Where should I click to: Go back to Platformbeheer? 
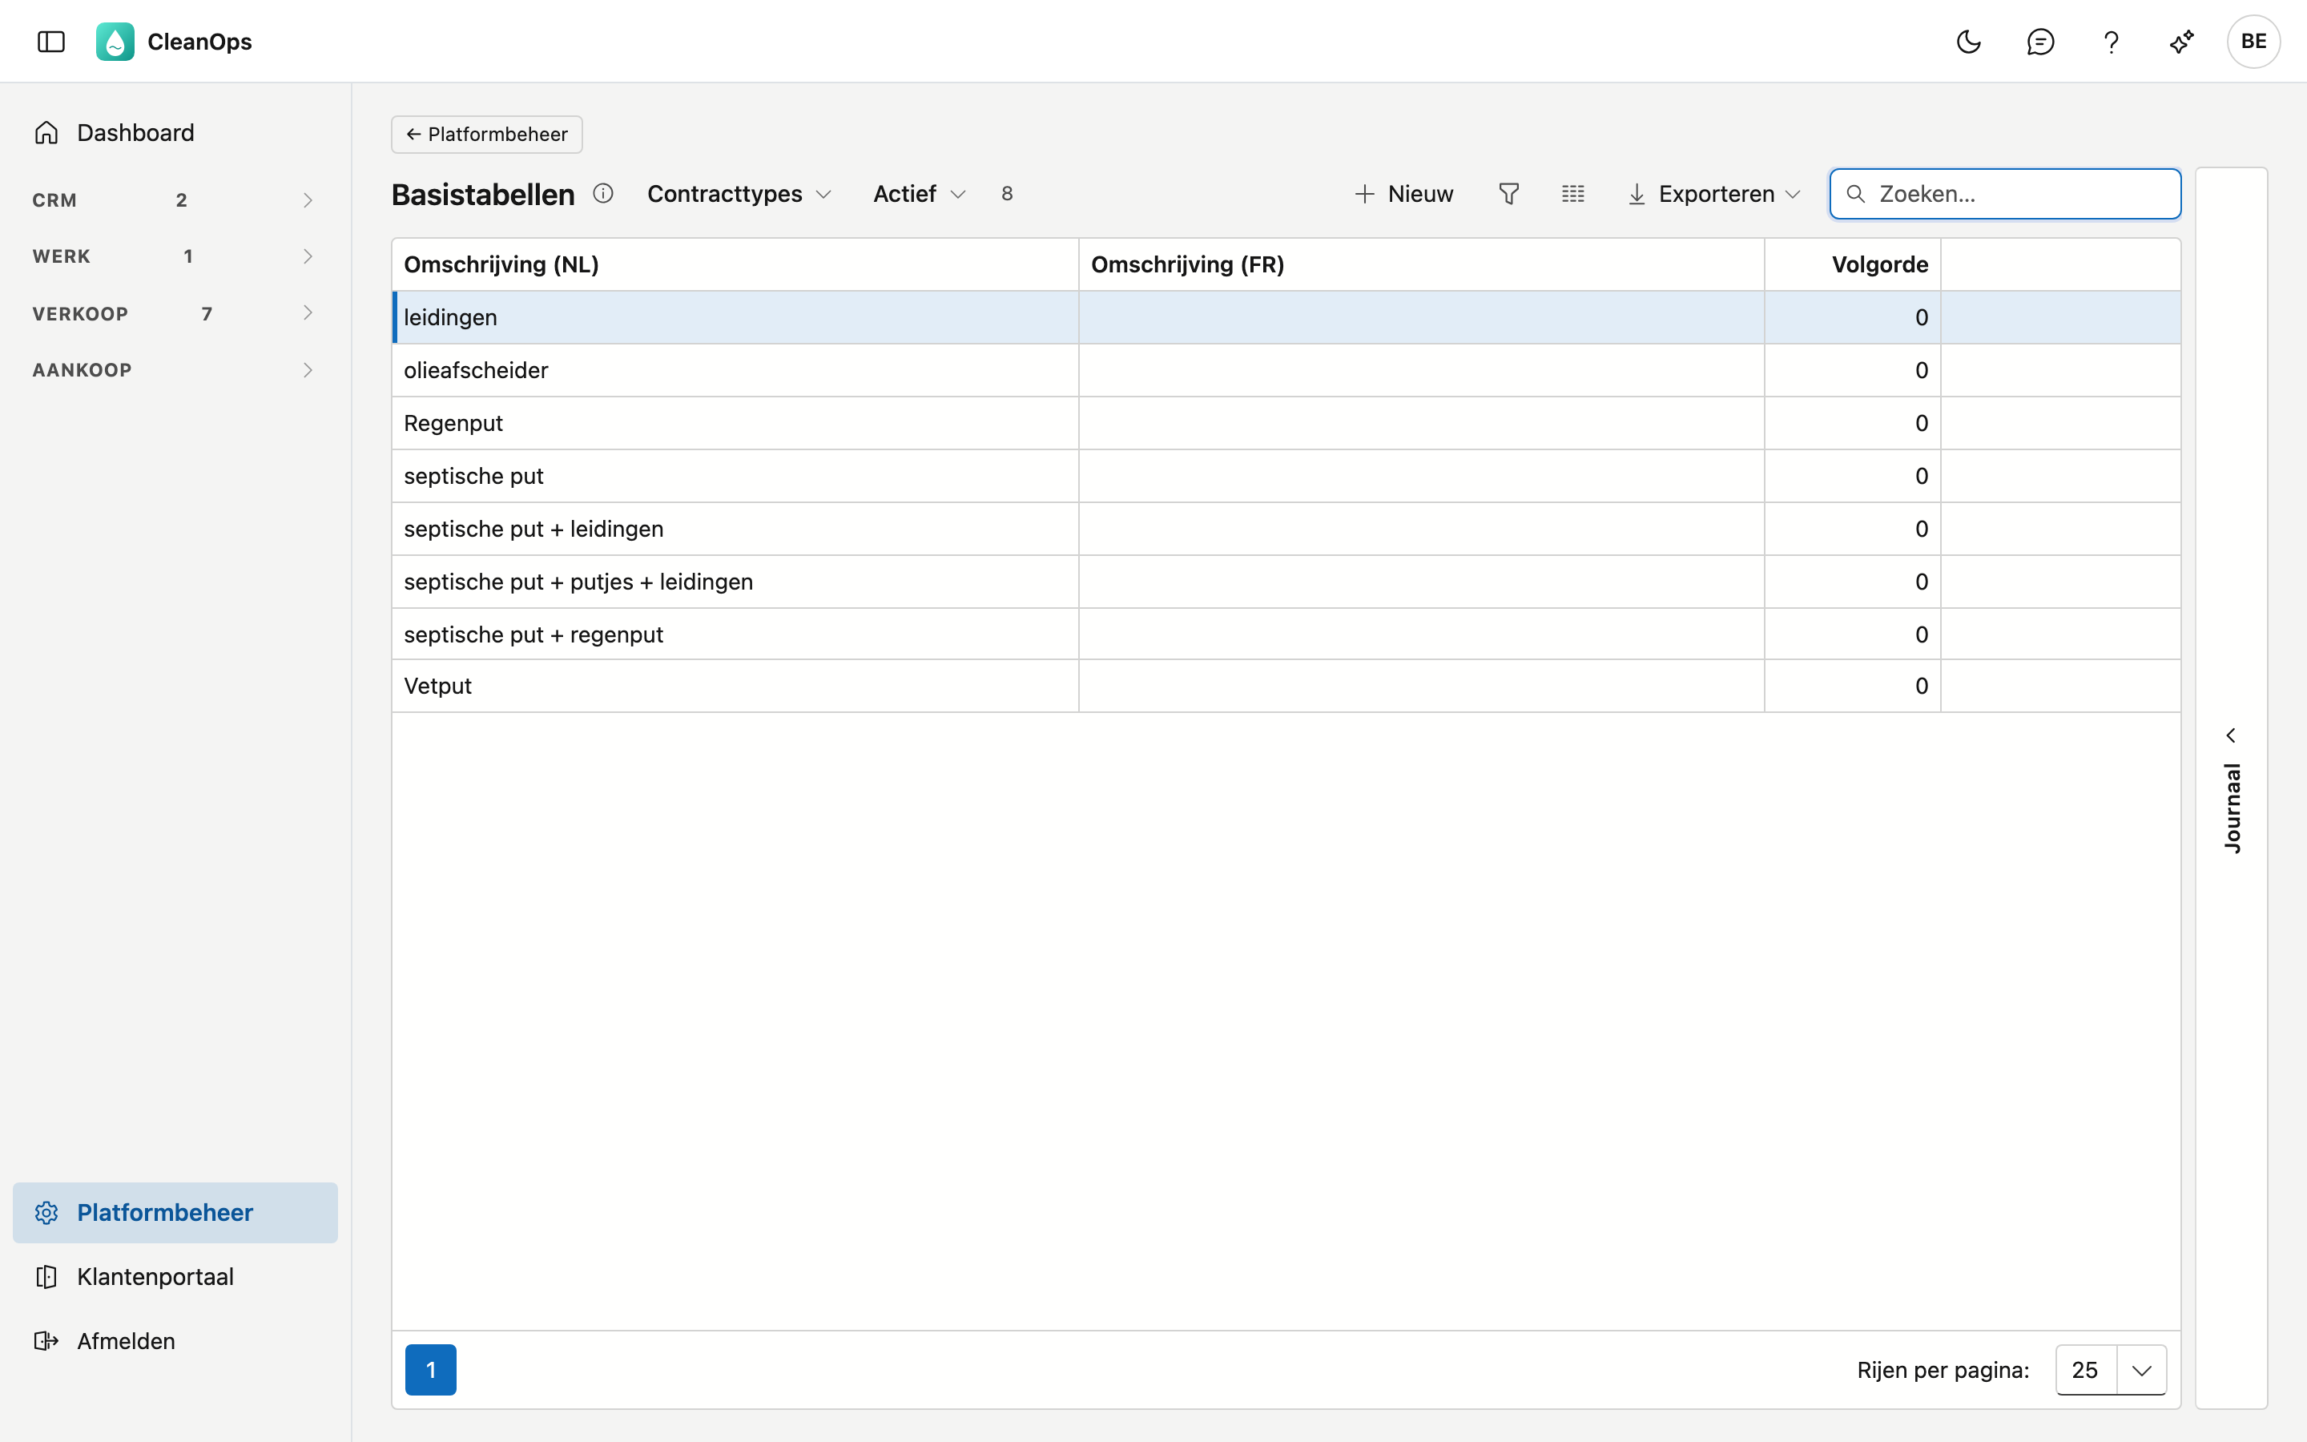487,135
